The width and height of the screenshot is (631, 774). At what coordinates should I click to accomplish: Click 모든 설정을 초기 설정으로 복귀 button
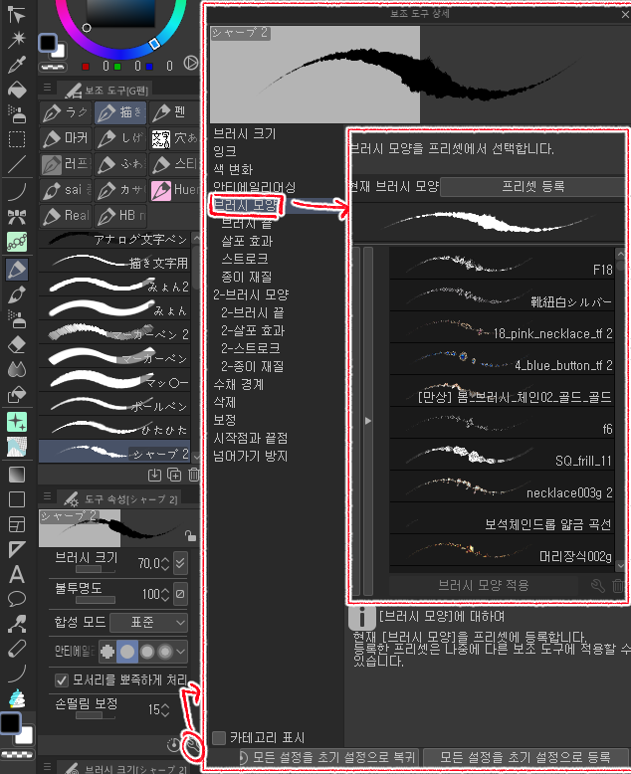[x=329, y=757]
